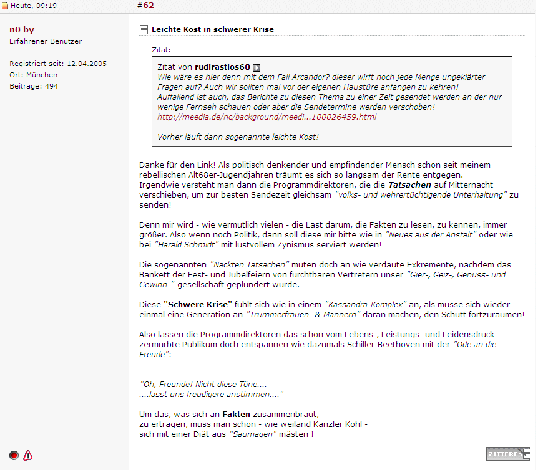
Task: Click the red online status icon
Action: click(x=14, y=455)
